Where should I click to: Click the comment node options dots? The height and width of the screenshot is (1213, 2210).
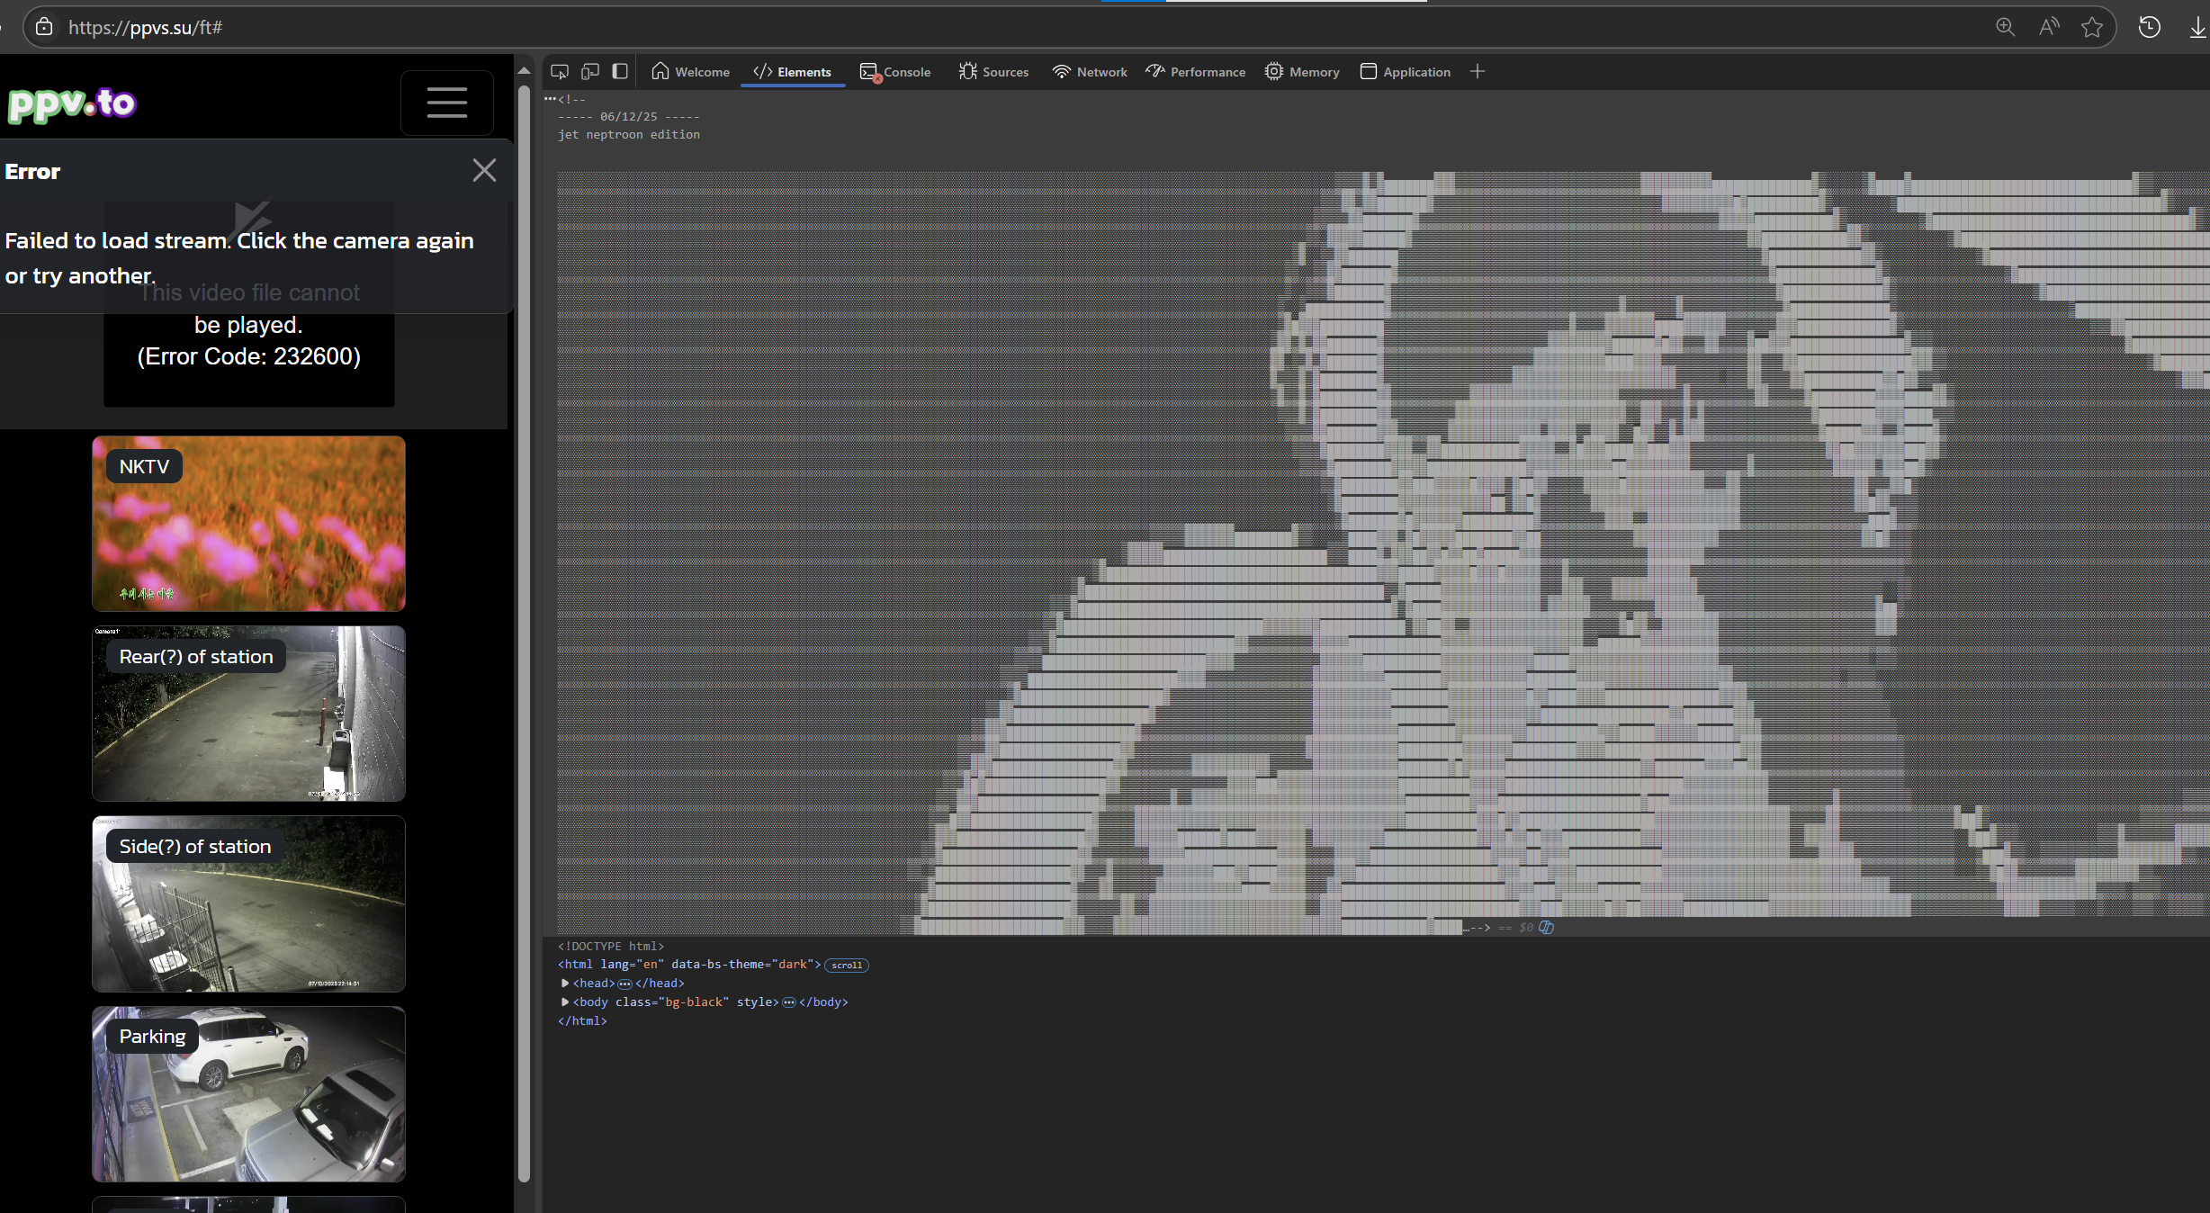click(x=549, y=99)
